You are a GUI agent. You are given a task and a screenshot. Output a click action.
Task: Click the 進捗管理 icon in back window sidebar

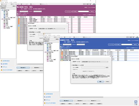1,64
